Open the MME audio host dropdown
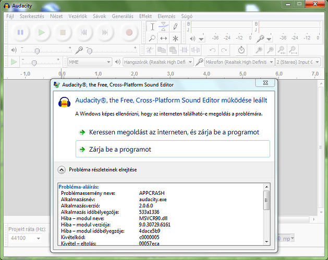Image resolution: width=328 pixels, height=260 pixels. coord(92,62)
